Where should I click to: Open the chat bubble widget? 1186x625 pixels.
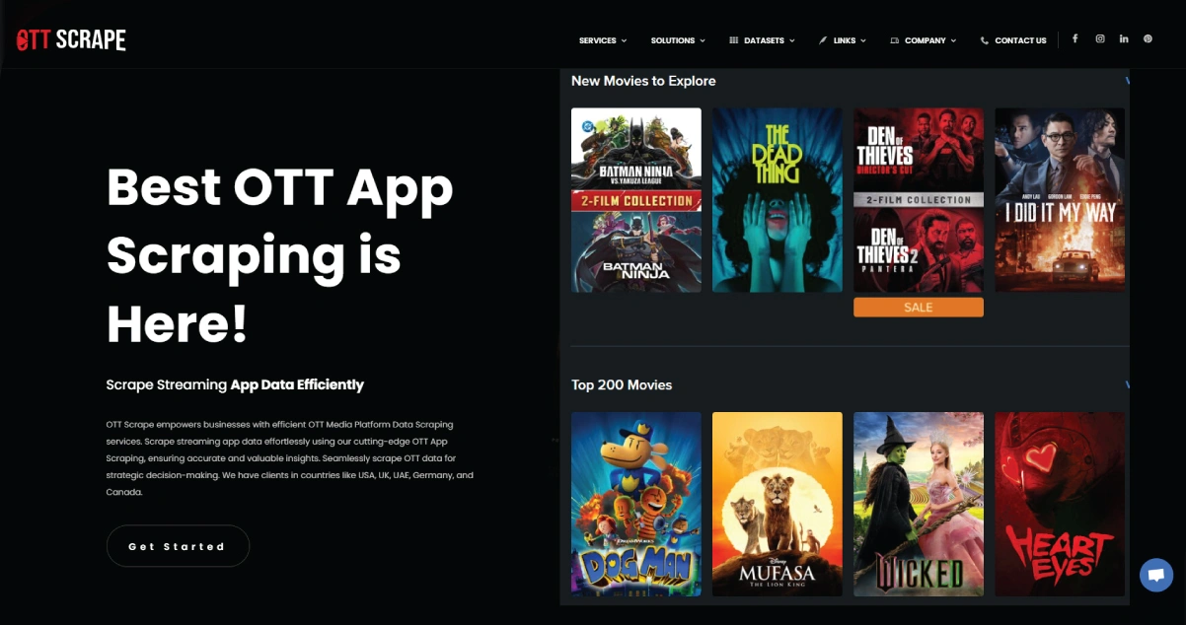coord(1155,575)
